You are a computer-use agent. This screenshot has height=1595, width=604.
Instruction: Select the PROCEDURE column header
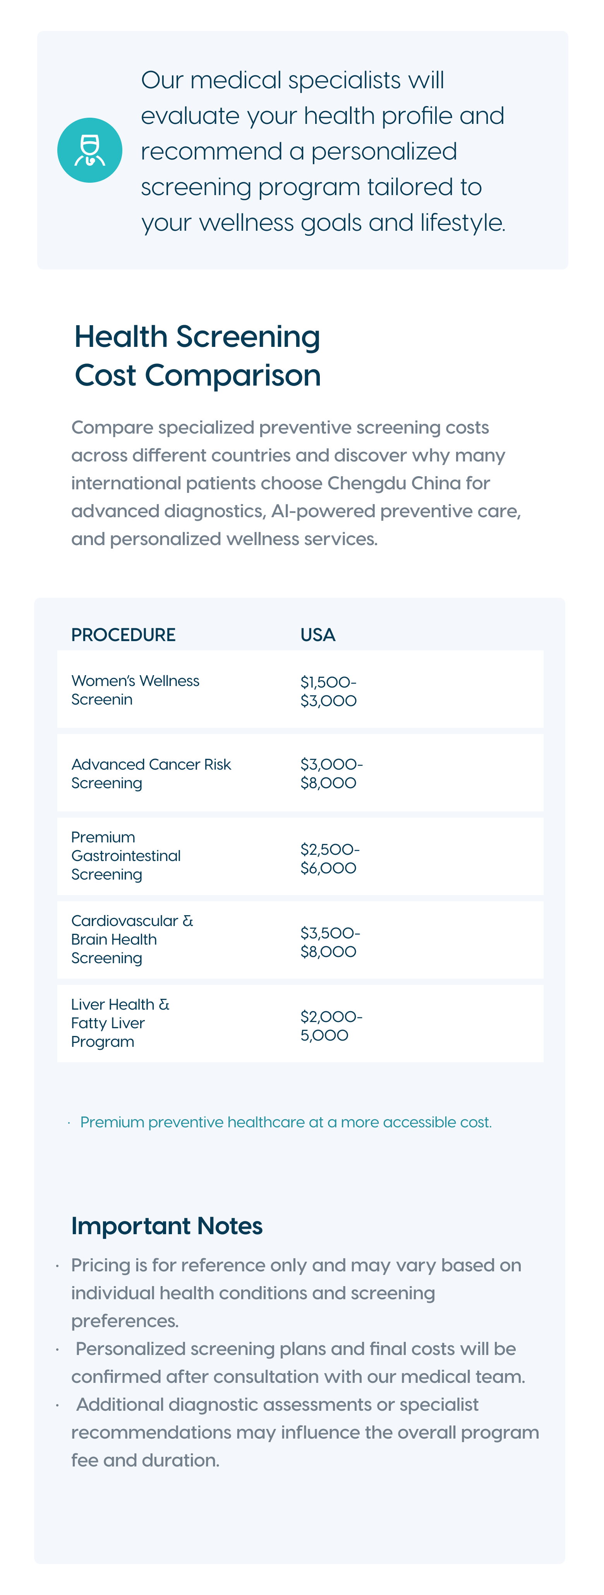[123, 635]
